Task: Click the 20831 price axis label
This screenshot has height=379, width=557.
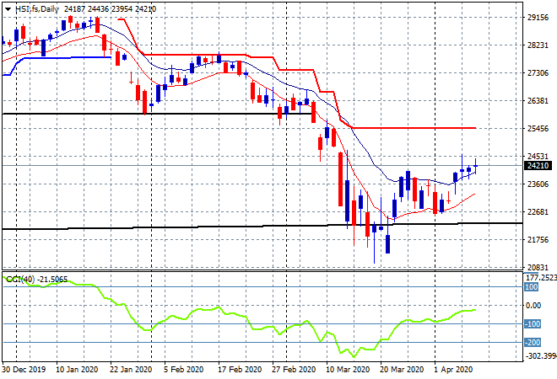Action: click(538, 267)
